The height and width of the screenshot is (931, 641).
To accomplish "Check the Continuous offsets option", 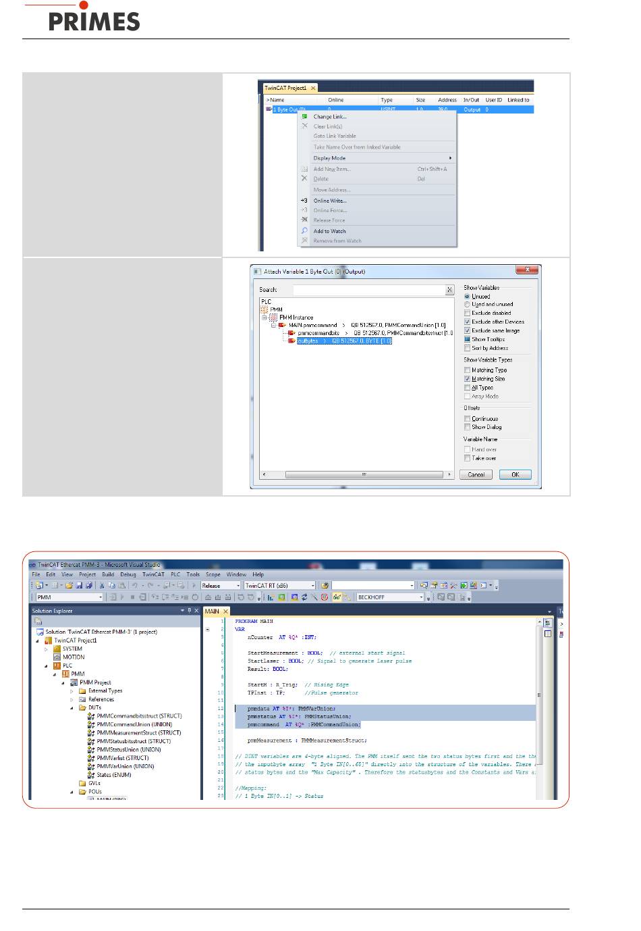I will 467,419.
